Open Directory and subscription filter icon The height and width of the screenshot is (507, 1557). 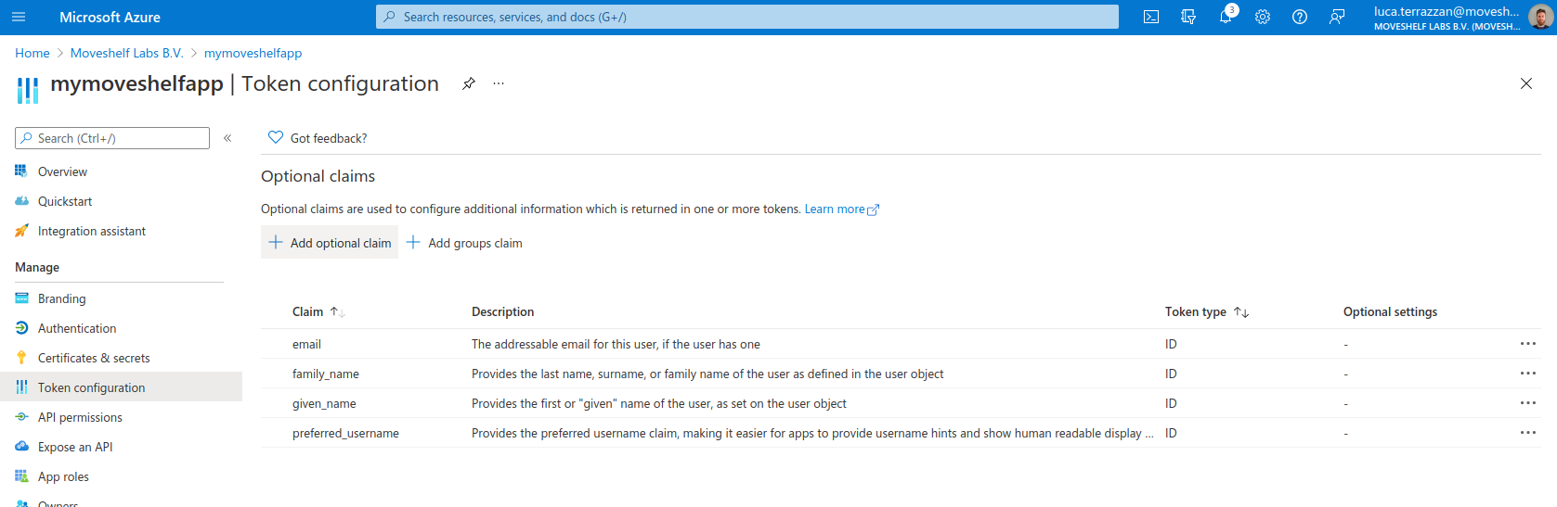point(1188,17)
